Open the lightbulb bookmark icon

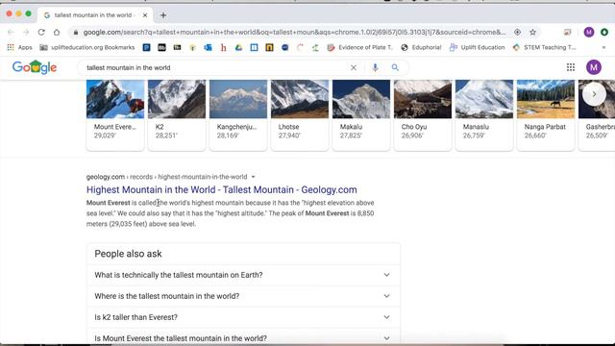click(x=192, y=47)
